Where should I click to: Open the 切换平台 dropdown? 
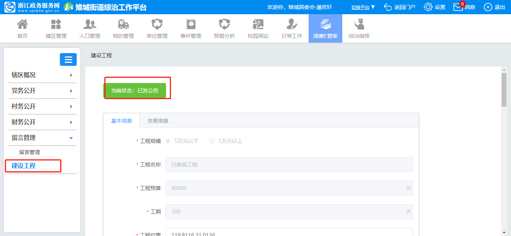pos(363,7)
